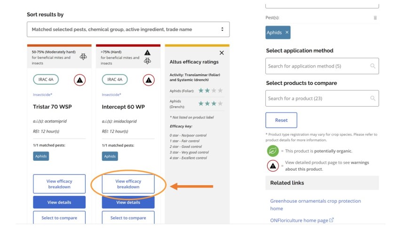Click the bee icon on Intercept card header
The height and width of the screenshot is (228, 406).
tap(147, 61)
